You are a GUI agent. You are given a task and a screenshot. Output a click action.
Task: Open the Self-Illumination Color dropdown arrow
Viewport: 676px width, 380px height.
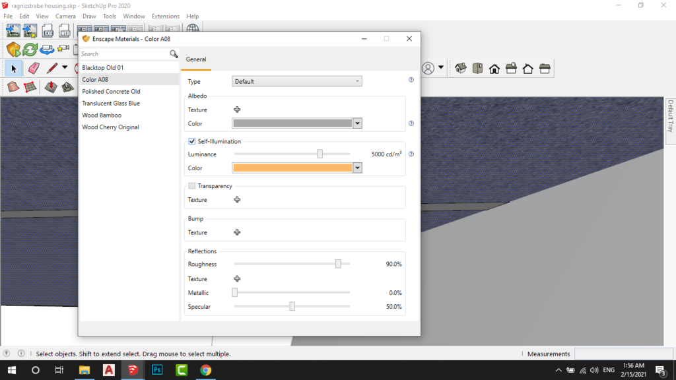(x=357, y=168)
